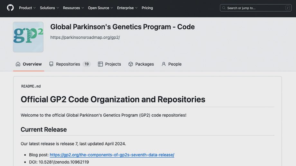Click the People person icon
296x166 pixels.
[x=164, y=64]
